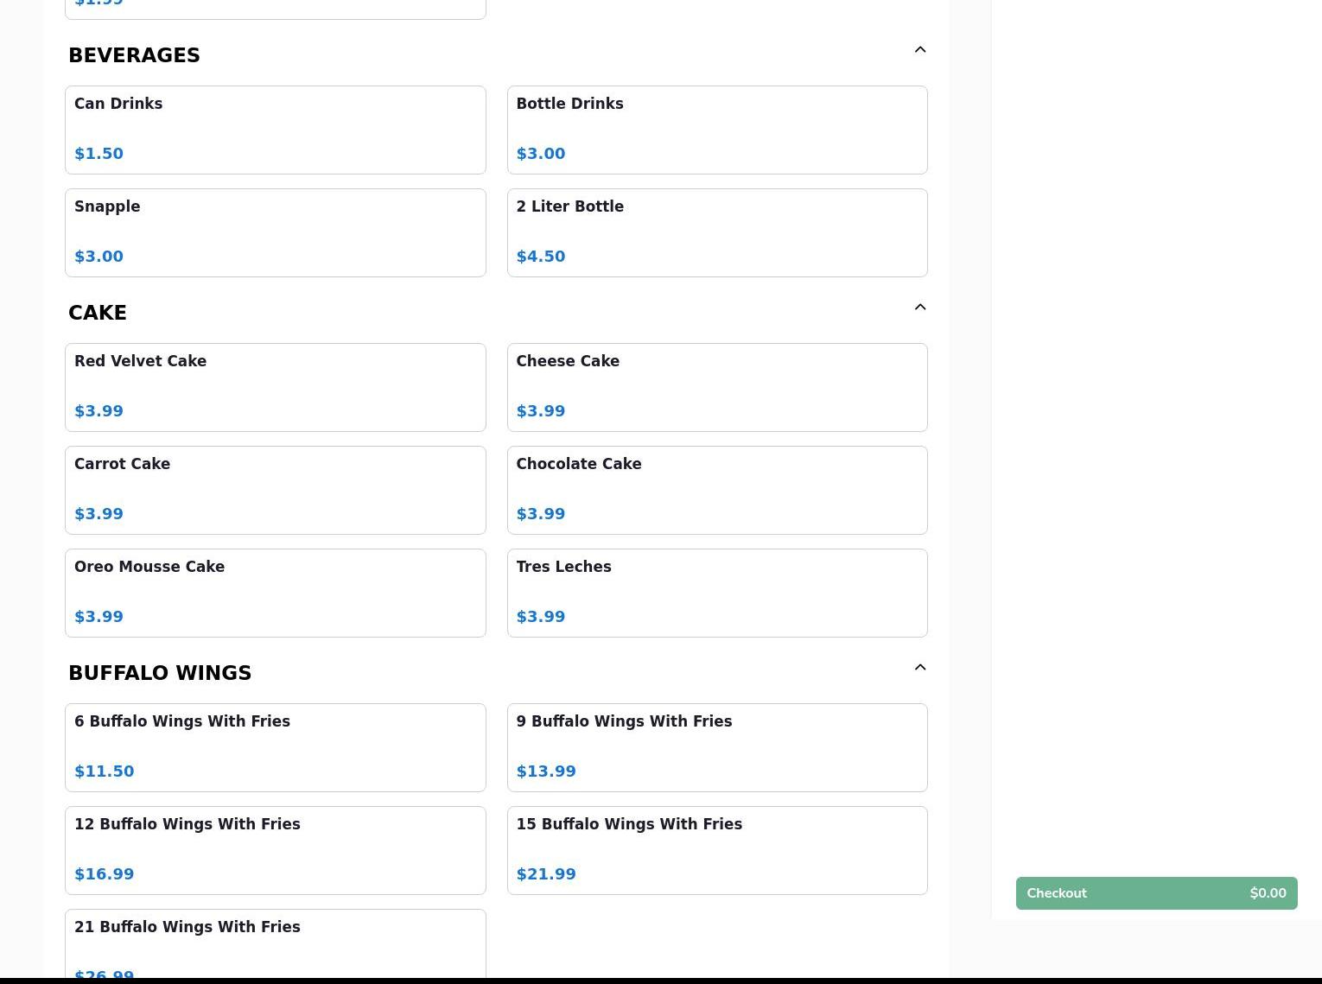
Task: Click the Beverages section heading
Action: pyautogui.click(x=135, y=55)
